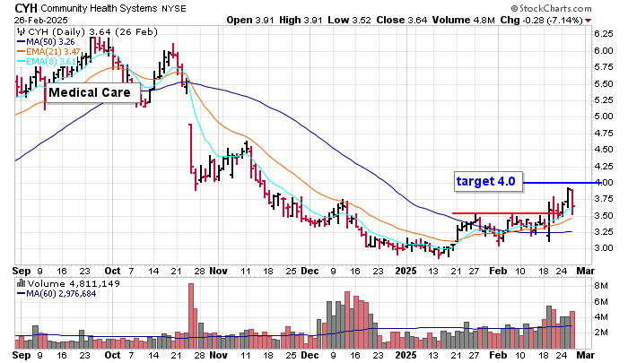Click the CYH (Daily) 3.64 legend entry
Image resolution: width=628 pixels, height=363 pixels.
[x=92, y=31]
